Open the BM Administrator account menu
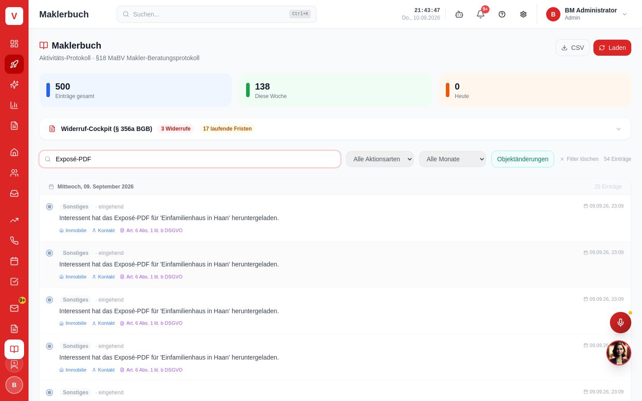642x401 pixels. point(587,14)
